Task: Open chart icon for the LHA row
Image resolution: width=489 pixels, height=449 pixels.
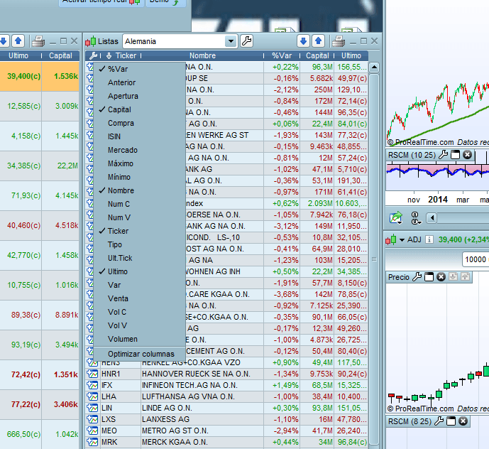Action: pos(92,396)
